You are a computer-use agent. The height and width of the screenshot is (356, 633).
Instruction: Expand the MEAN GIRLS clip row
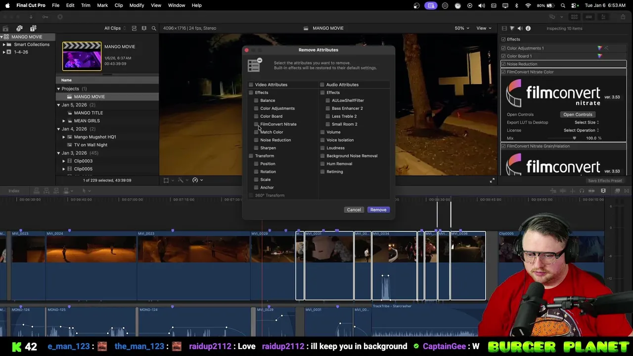tap(63, 121)
